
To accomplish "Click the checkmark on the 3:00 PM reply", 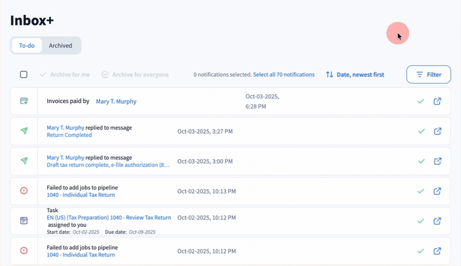I will [421, 161].
